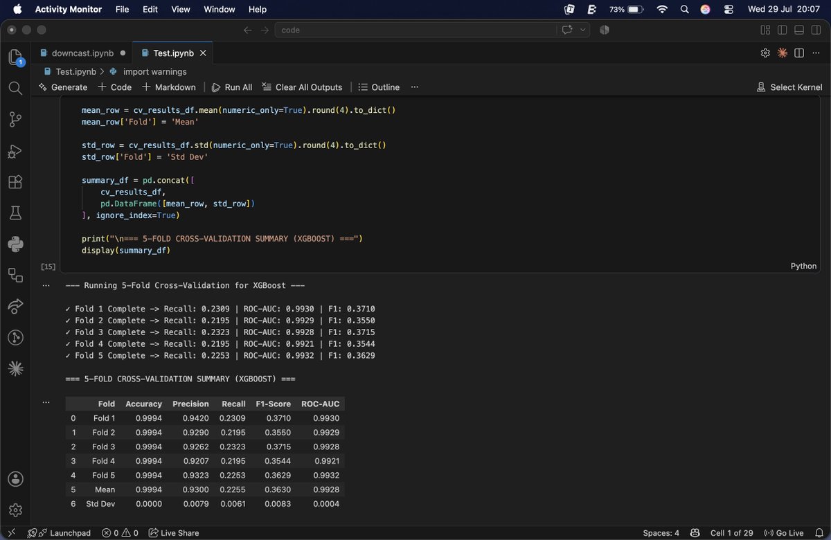Toggle the primary side bar visibility
Image resolution: width=831 pixels, height=540 pixels.
pos(782,30)
